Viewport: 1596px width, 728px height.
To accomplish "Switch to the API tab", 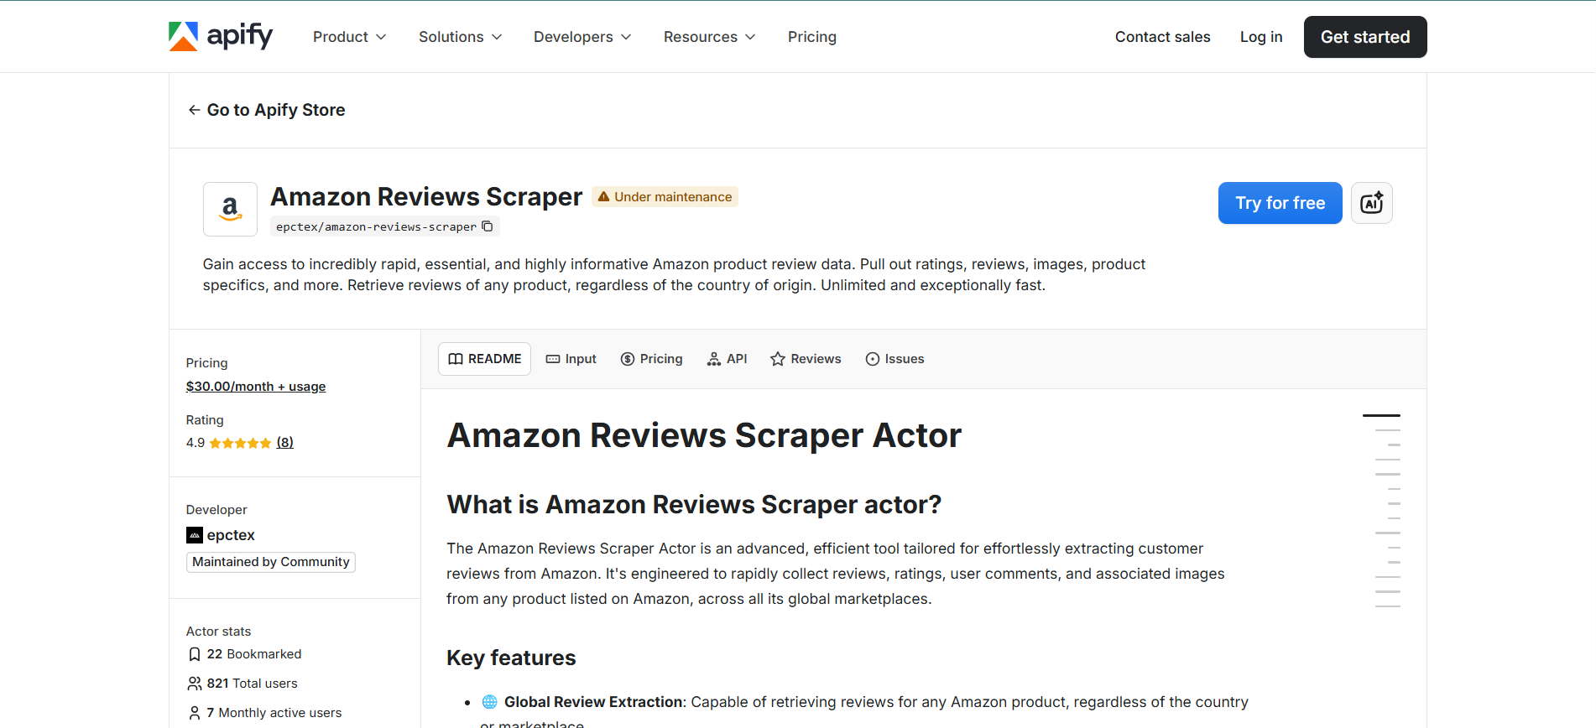I will pos(727,359).
